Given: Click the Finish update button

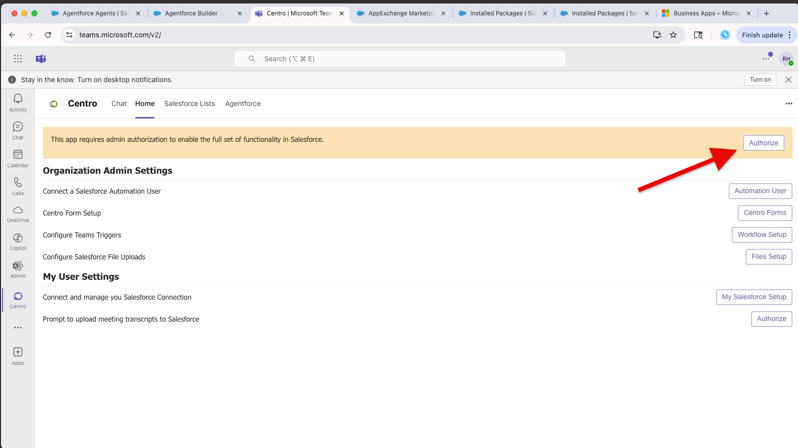Looking at the screenshot, I should (x=762, y=35).
